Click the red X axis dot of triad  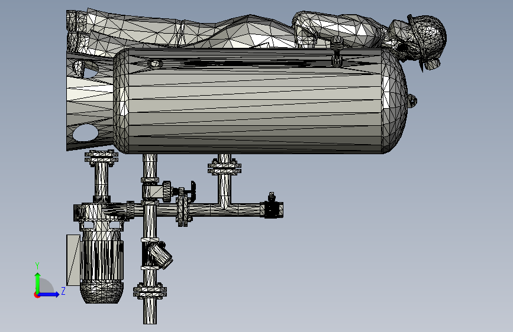(x=37, y=295)
